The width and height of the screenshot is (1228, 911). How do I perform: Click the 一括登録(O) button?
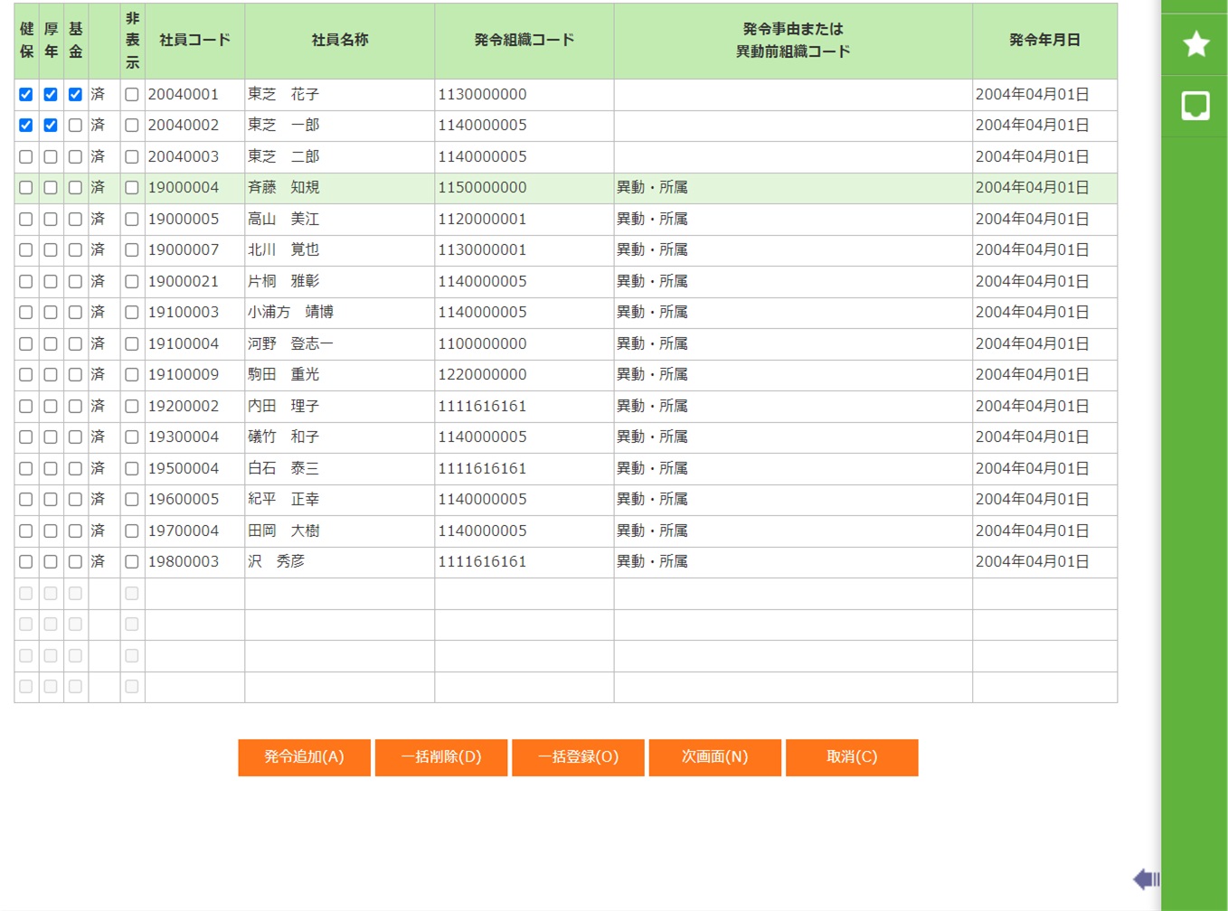tap(578, 757)
